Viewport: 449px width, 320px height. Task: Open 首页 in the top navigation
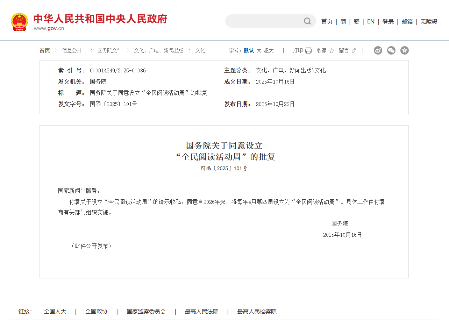pyautogui.click(x=327, y=22)
